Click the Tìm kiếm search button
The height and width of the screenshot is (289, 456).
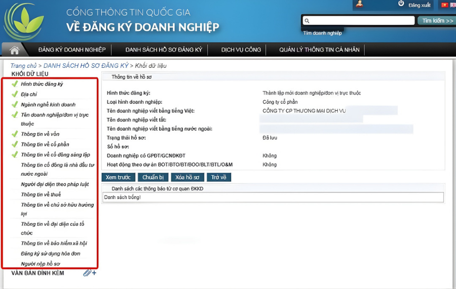[437, 21]
